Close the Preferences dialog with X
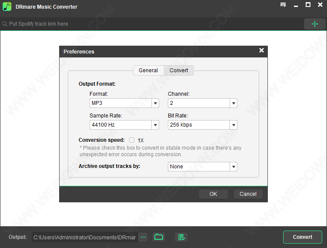Image resolution: width=327 pixels, height=248 pixels. point(261,50)
